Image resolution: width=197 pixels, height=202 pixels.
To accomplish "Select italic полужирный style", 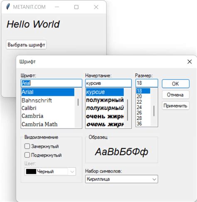I will [x=105, y=108].
